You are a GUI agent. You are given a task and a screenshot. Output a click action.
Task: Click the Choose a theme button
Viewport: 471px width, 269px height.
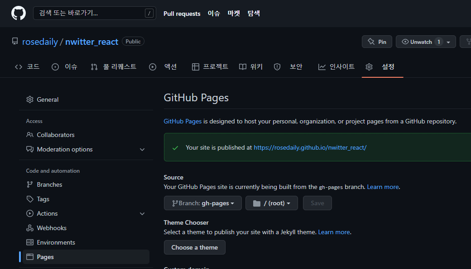pyautogui.click(x=195, y=247)
